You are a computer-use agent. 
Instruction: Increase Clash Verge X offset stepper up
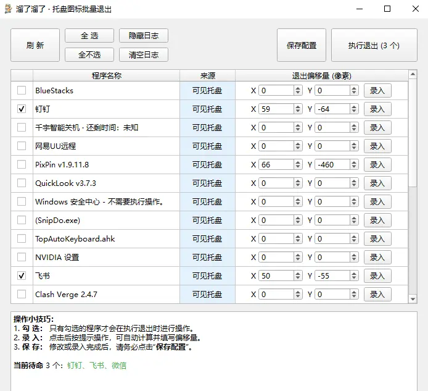298,292
